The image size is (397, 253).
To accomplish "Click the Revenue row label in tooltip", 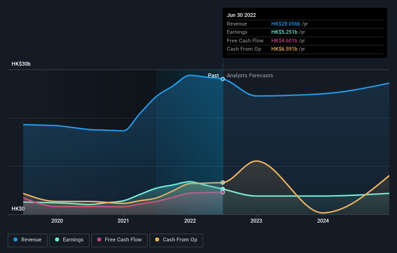I will [x=237, y=24].
